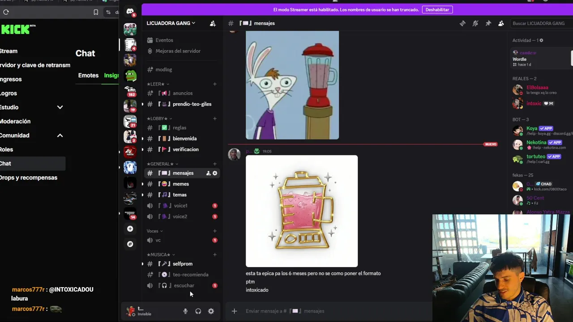573x322 pixels.
Task: Open Discover servers compass icon
Action: tap(130, 244)
